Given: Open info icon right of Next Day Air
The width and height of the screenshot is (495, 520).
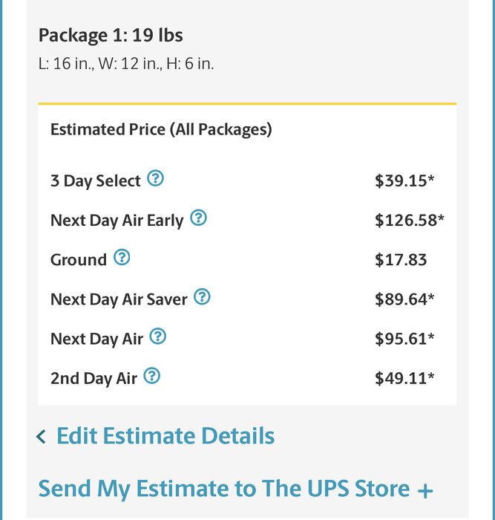Looking at the screenshot, I should 157,337.
